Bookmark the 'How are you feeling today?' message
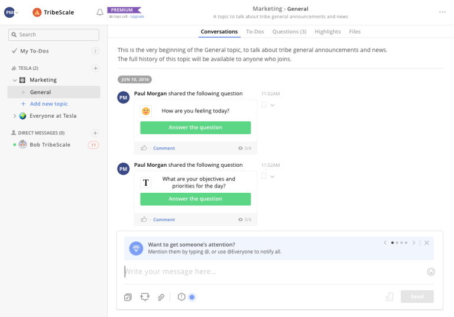Viewport: 454px width, 317px height. [264, 105]
